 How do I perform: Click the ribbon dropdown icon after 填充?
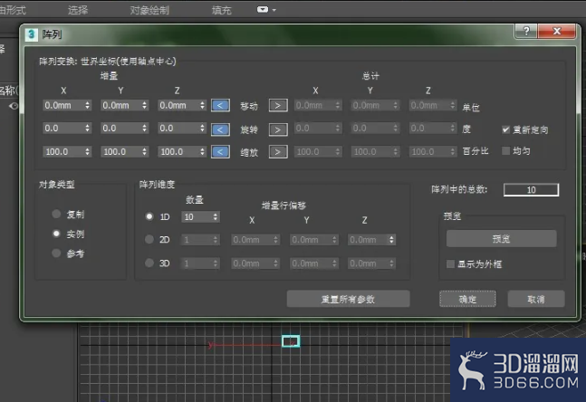266,10
